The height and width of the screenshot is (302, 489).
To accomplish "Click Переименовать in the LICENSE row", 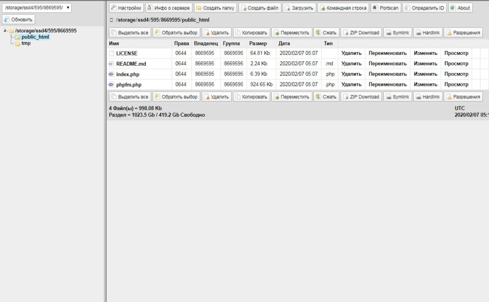I will [x=388, y=53].
